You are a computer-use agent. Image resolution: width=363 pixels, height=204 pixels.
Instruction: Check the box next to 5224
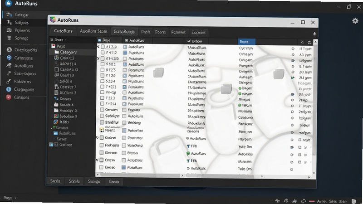102,81
